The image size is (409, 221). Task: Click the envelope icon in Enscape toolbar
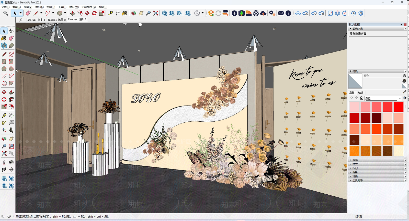point(281,13)
